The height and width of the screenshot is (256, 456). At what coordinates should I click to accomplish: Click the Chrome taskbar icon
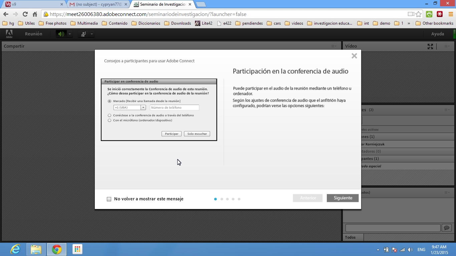tap(57, 249)
